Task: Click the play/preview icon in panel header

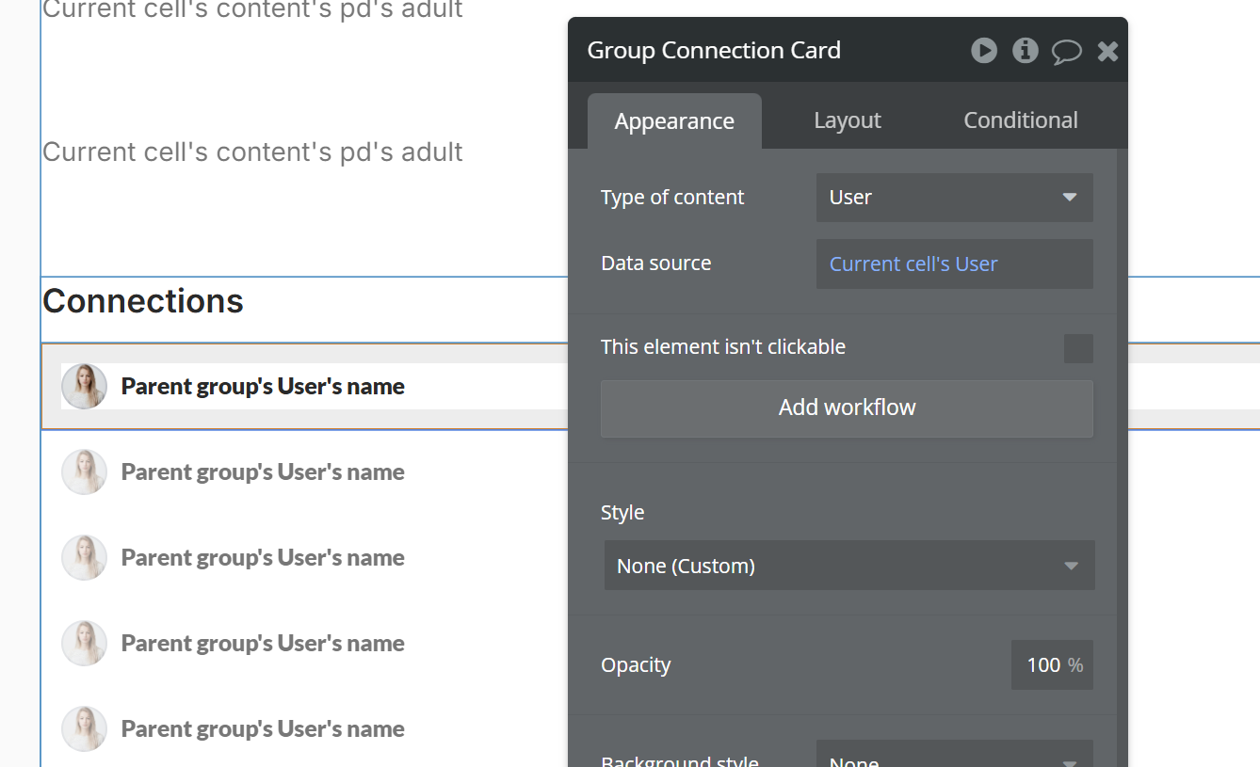Action: 984,51
